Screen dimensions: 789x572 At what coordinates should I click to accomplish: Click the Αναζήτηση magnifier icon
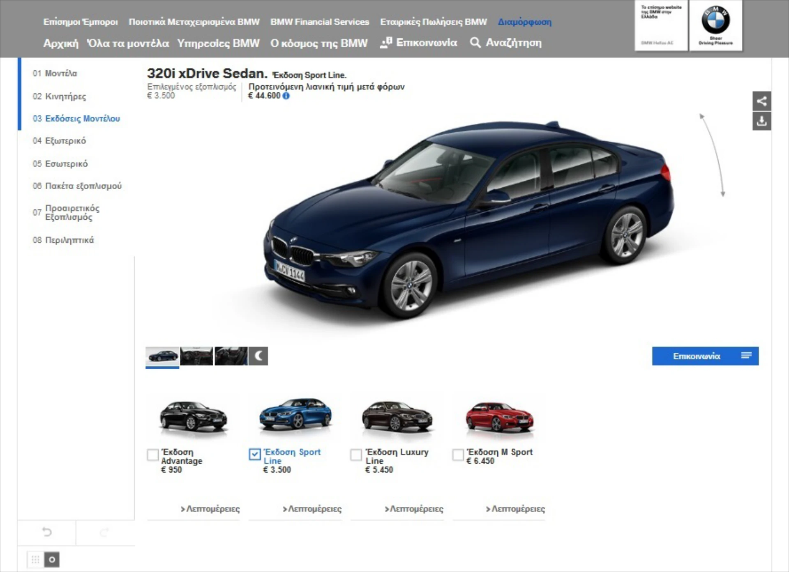click(475, 43)
